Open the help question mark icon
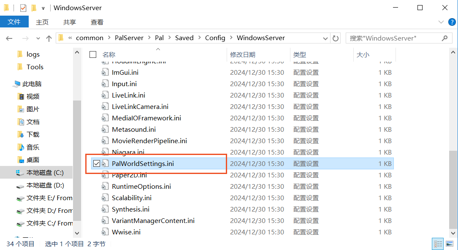The image size is (458, 250). (452, 22)
